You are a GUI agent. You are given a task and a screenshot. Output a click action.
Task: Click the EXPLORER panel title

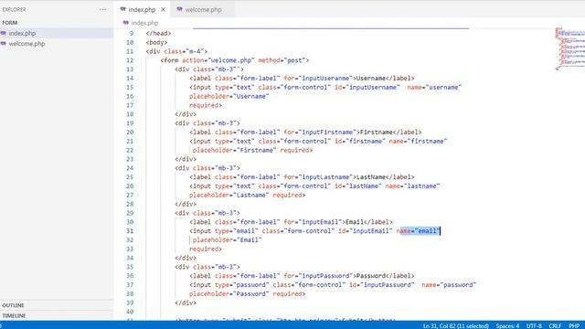pos(15,10)
